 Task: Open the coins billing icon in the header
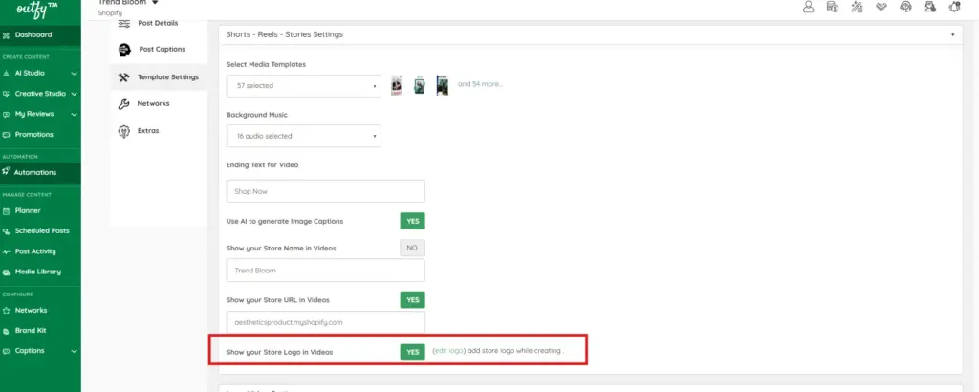pos(833,7)
